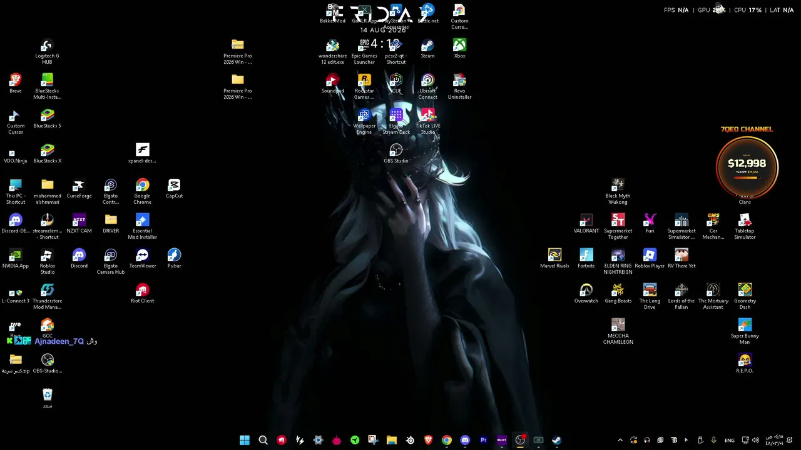Screen dimensions: 801x450
Task: Open File Explorer from the taskbar
Action: [391, 440]
